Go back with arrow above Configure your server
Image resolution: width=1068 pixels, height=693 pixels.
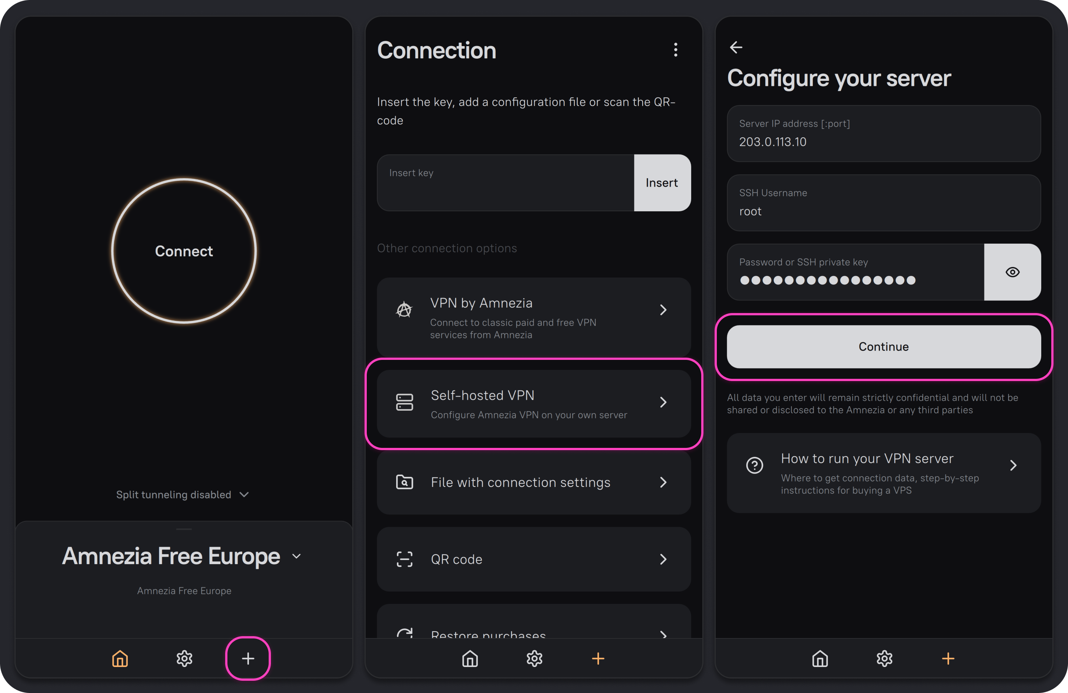pos(736,47)
